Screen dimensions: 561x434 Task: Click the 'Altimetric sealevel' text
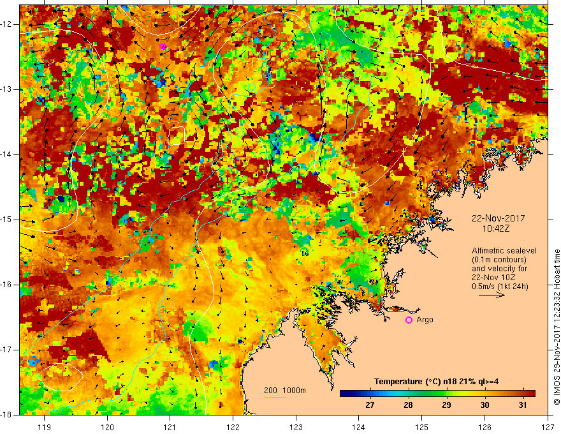(x=504, y=251)
